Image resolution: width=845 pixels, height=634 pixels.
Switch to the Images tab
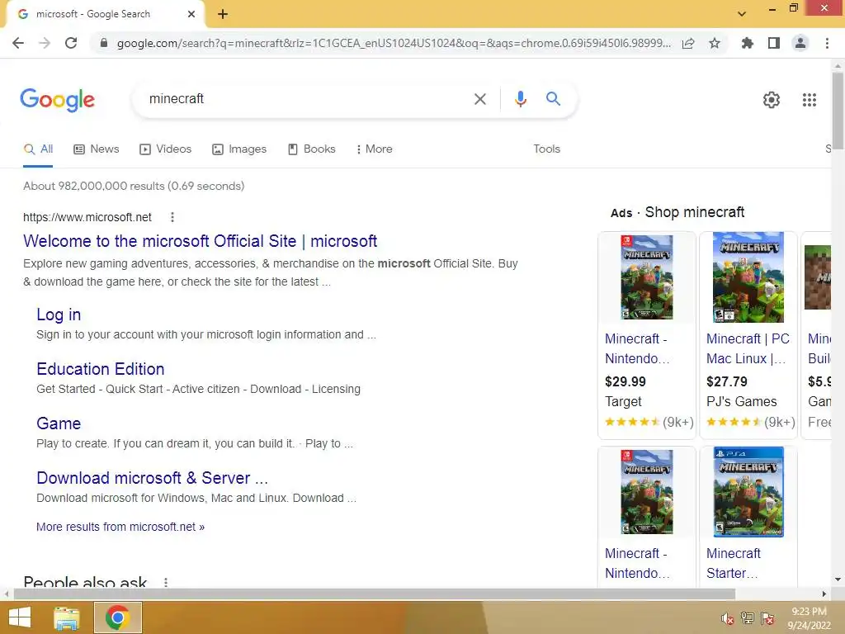pyautogui.click(x=239, y=149)
